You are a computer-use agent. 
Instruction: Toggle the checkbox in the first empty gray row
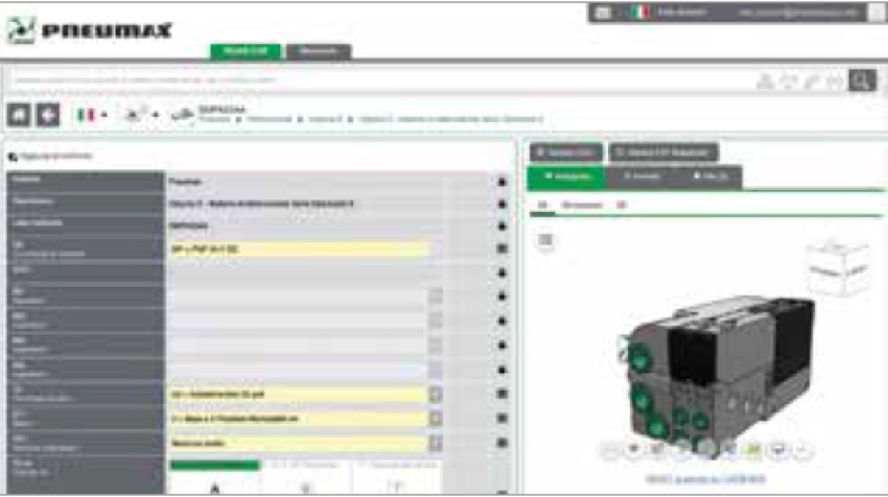[x=435, y=297]
